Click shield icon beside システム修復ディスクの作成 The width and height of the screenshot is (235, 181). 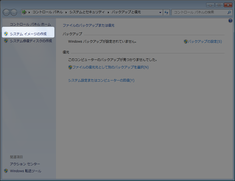click(x=6, y=41)
